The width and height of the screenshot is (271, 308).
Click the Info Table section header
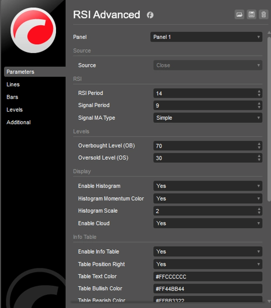click(x=85, y=237)
